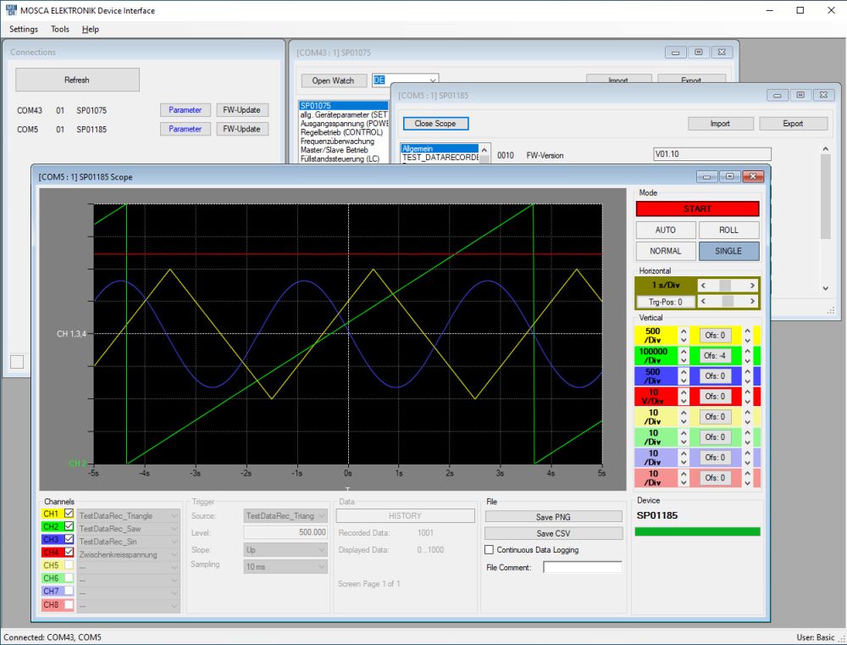Image resolution: width=847 pixels, height=645 pixels.
Task: Click the horizontal time/div slider thumb
Action: click(725, 286)
